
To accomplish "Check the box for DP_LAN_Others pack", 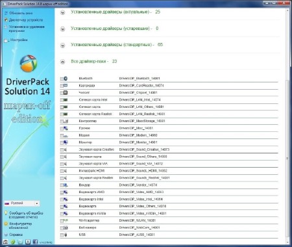I will tap(62, 107).
